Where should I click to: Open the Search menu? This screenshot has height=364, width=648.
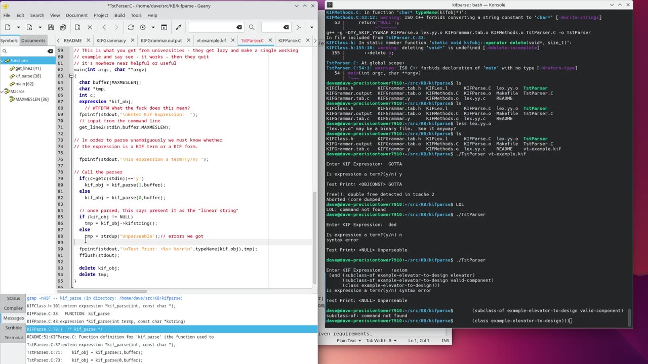(x=37, y=15)
